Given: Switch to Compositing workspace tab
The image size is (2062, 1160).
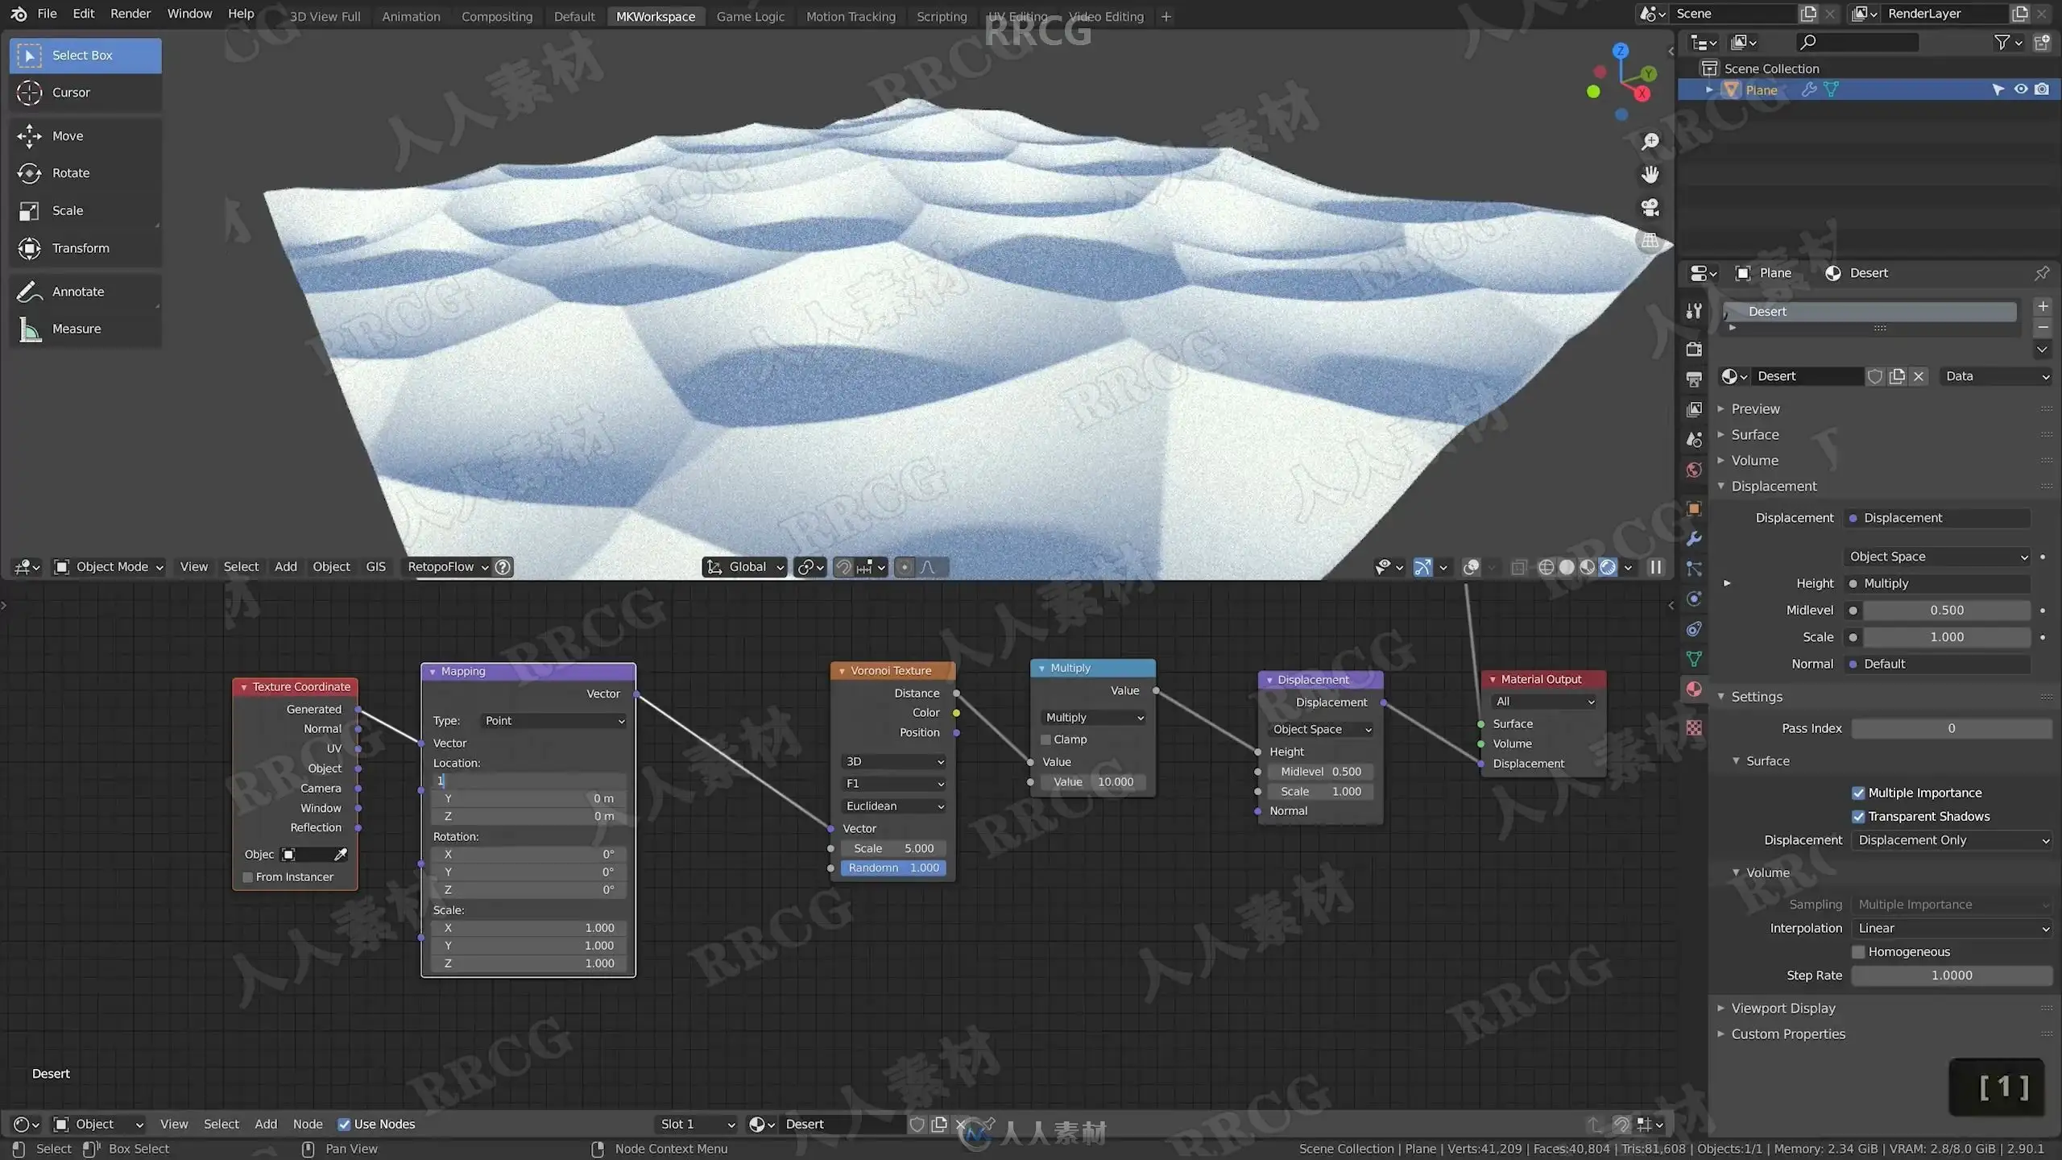Looking at the screenshot, I should (x=496, y=16).
